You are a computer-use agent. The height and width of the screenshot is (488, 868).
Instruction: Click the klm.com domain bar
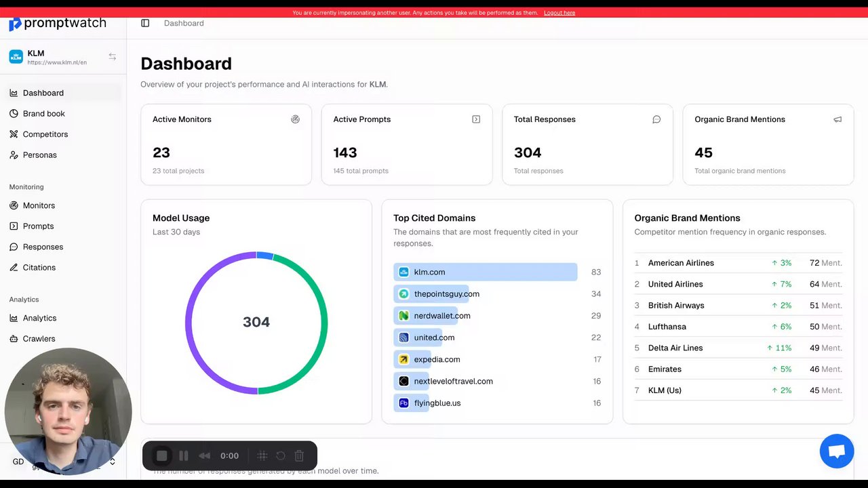point(486,272)
